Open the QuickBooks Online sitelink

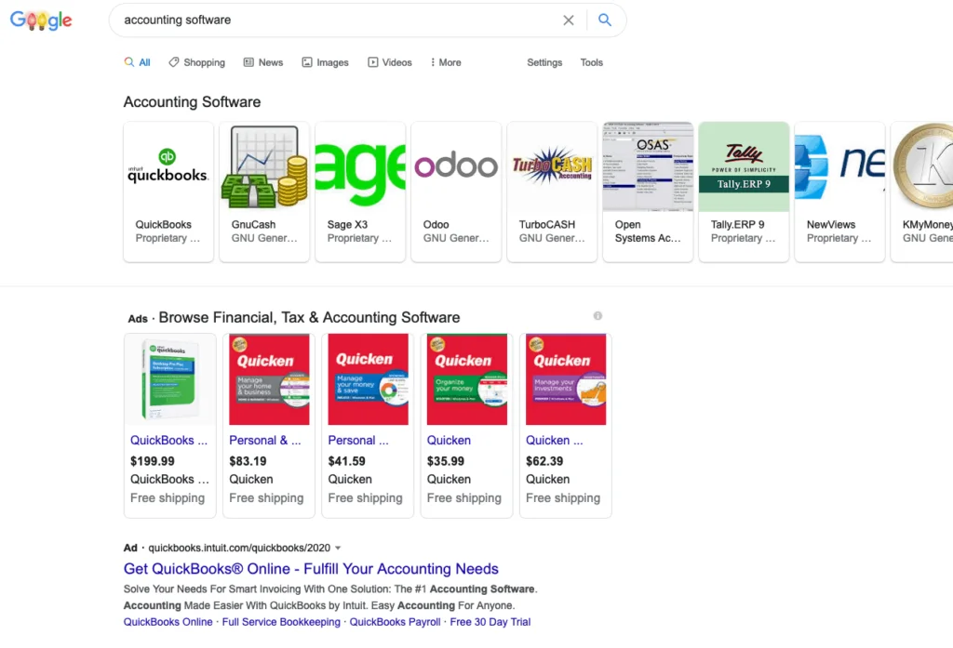(x=168, y=622)
